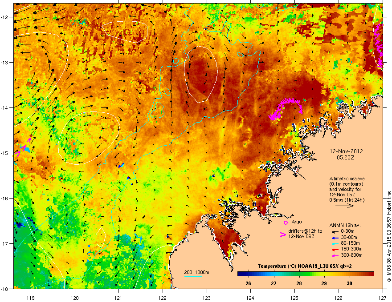This screenshot has height=302, width=392.
Task: Click the cyan 200 1000m bathymetry legend line
Action: 193,276
